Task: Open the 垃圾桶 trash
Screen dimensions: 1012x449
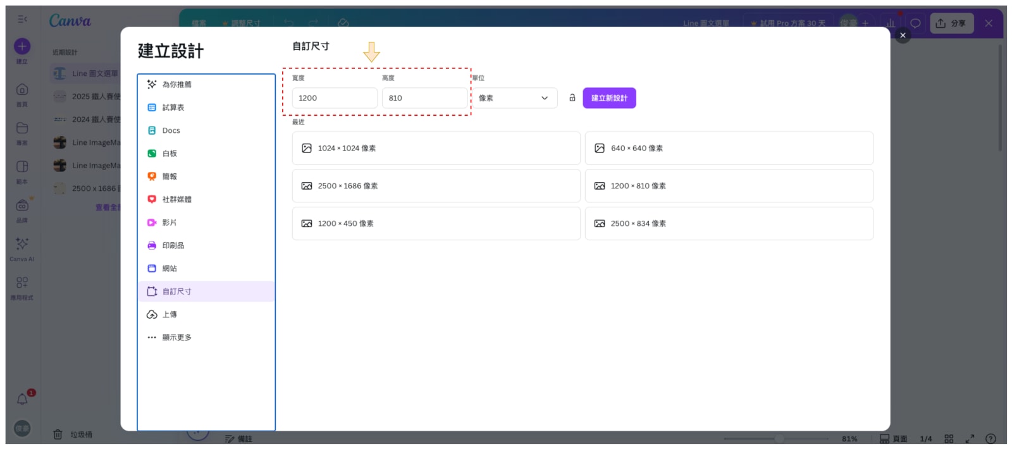Action: point(73,434)
